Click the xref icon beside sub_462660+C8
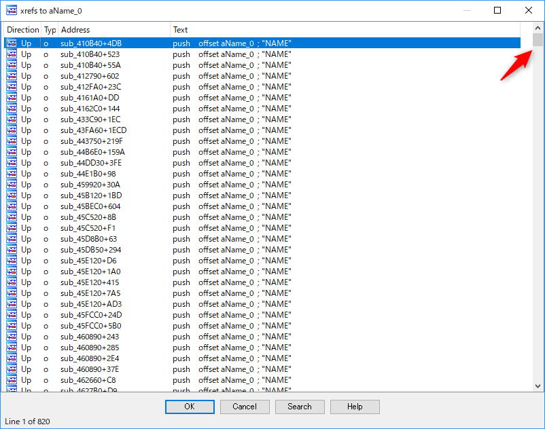The width and height of the screenshot is (545, 429). point(11,380)
